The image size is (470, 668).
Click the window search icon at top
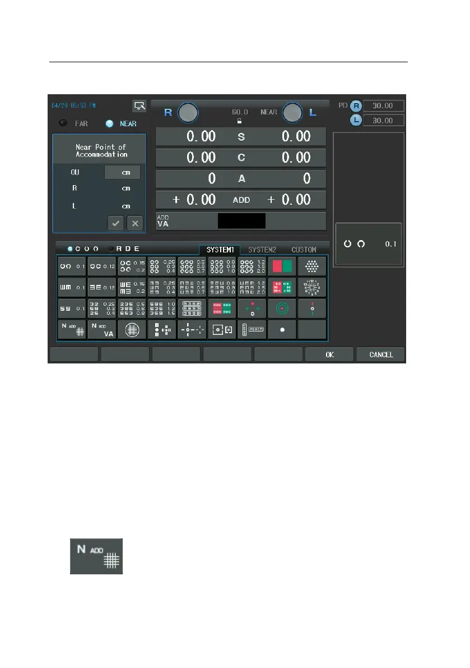(x=139, y=105)
